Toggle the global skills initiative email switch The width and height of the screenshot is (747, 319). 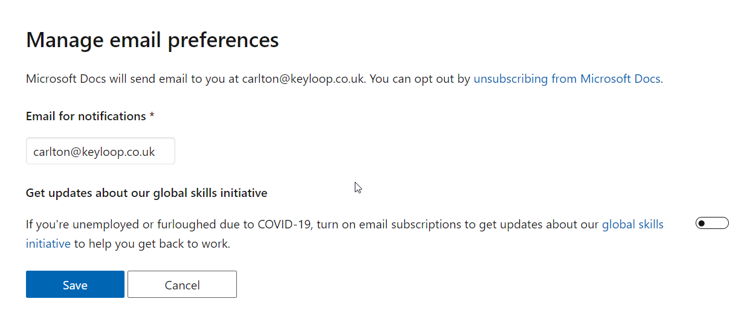(x=712, y=224)
